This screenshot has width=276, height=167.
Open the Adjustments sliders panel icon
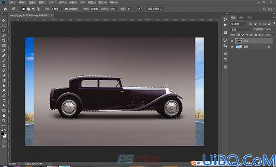click(225, 46)
